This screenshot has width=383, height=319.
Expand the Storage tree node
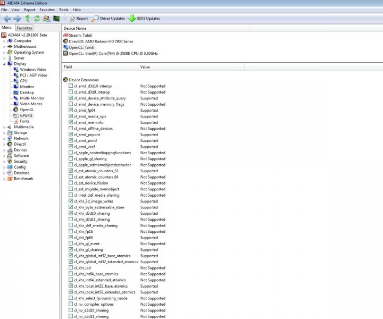point(4,133)
